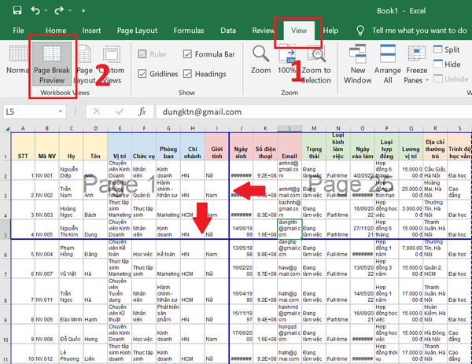
Task: Select cell with date 4/2/2022
Action: click(x=363, y=170)
